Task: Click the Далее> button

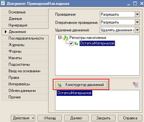Action: [x=76, y=118]
